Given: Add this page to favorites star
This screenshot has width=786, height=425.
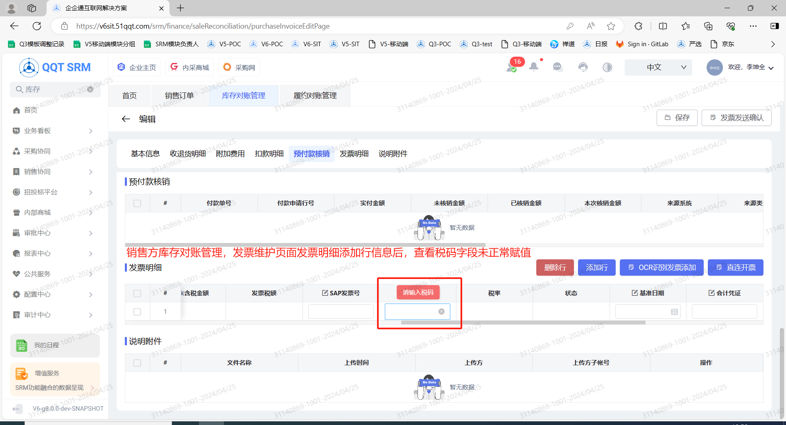Looking at the screenshot, I should pyautogui.click(x=611, y=26).
